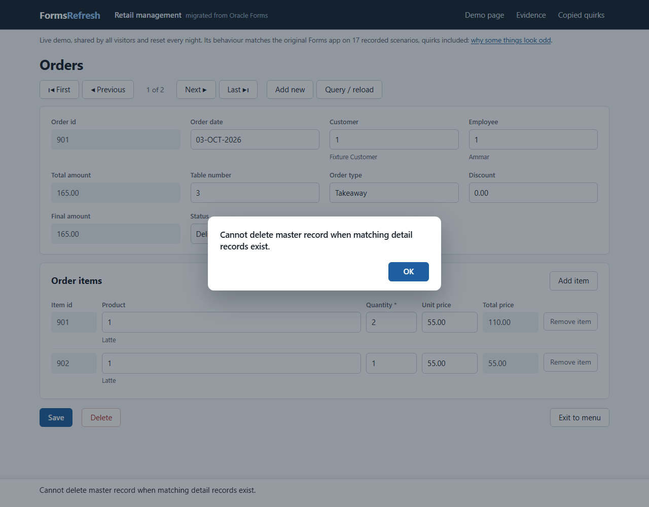Remove item 902 from the order
Screen dimensions: 649x507
click(570, 362)
